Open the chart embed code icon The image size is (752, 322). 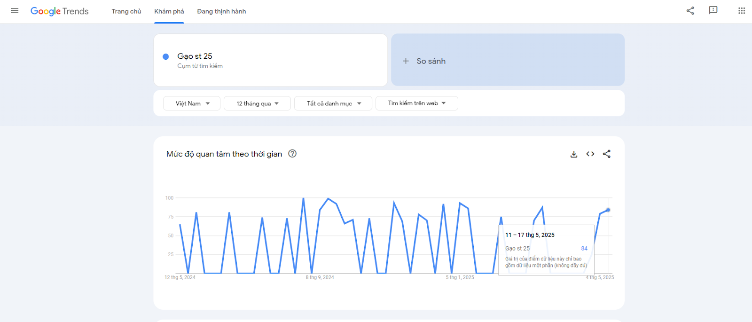pyautogui.click(x=590, y=154)
